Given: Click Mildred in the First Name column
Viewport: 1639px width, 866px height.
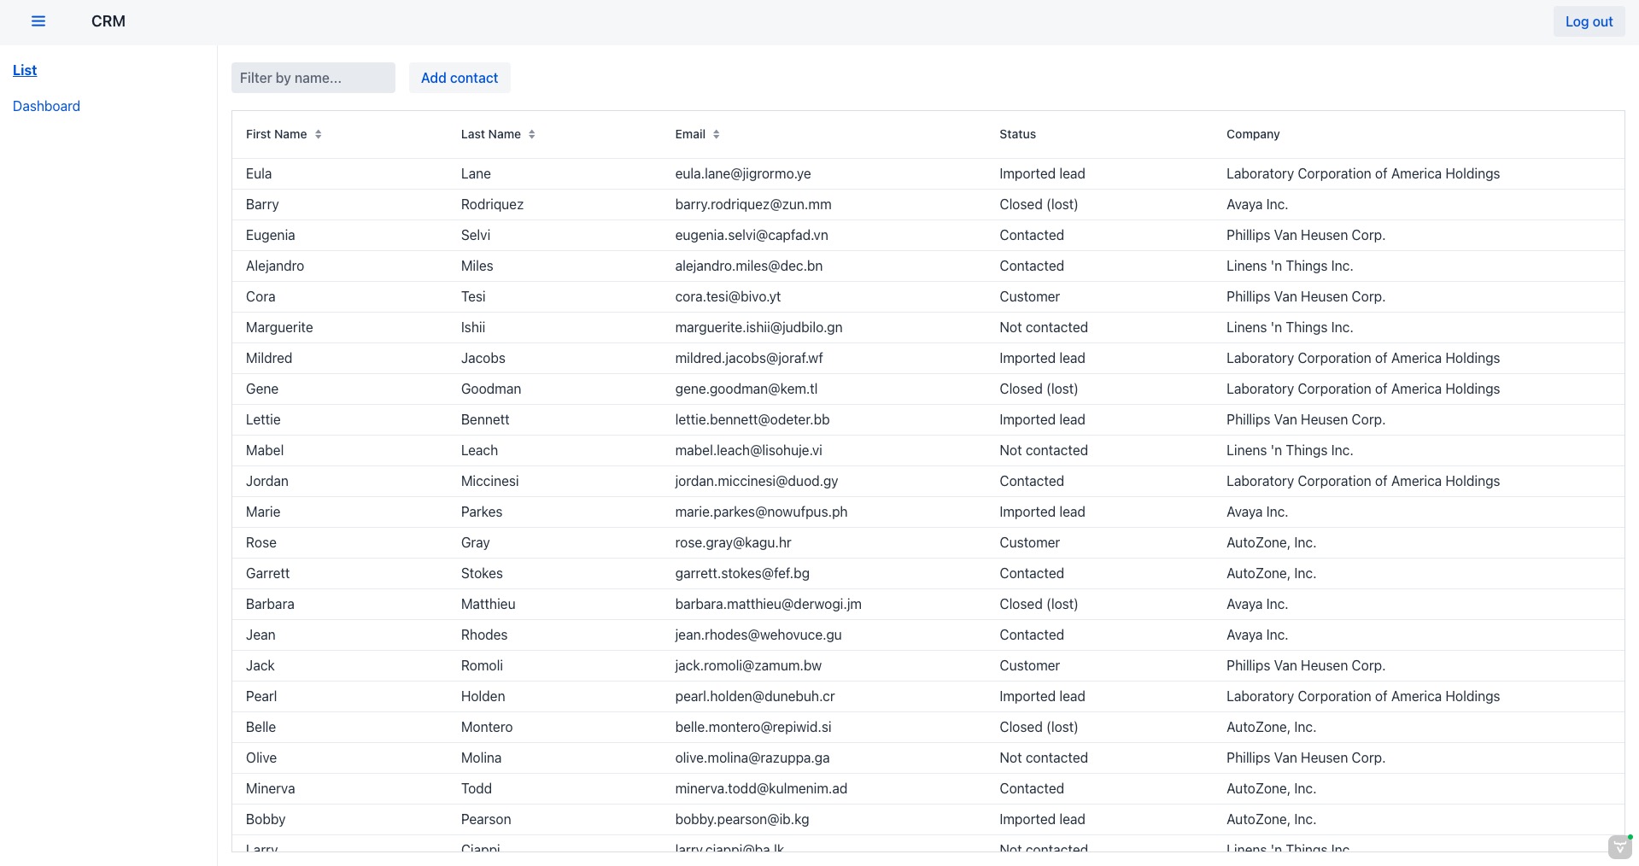Looking at the screenshot, I should point(269,358).
